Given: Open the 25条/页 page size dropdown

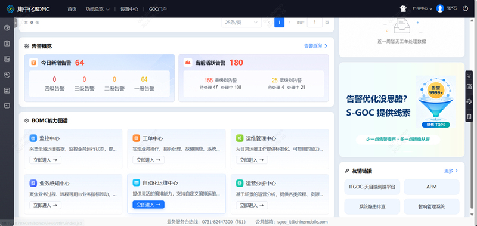Looking at the screenshot, I should (x=241, y=23).
